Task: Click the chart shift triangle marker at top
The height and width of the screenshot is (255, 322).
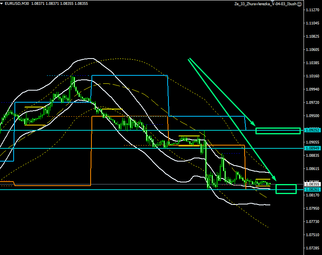Action: coord(273,1)
